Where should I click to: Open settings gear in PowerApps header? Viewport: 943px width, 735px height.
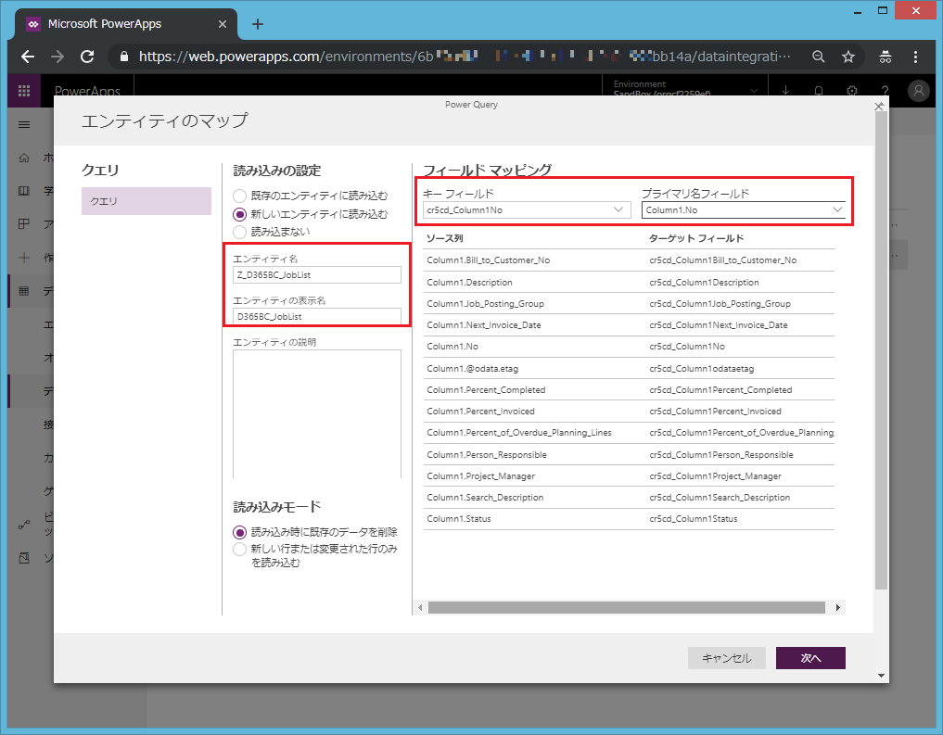(851, 90)
